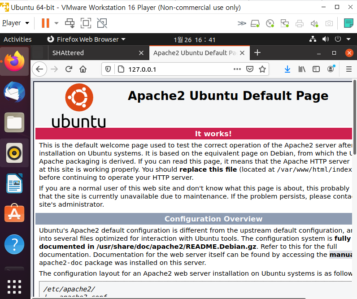Click the Ubuntu power icon in top bar
The image size is (357, 299).
tap(338, 39)
